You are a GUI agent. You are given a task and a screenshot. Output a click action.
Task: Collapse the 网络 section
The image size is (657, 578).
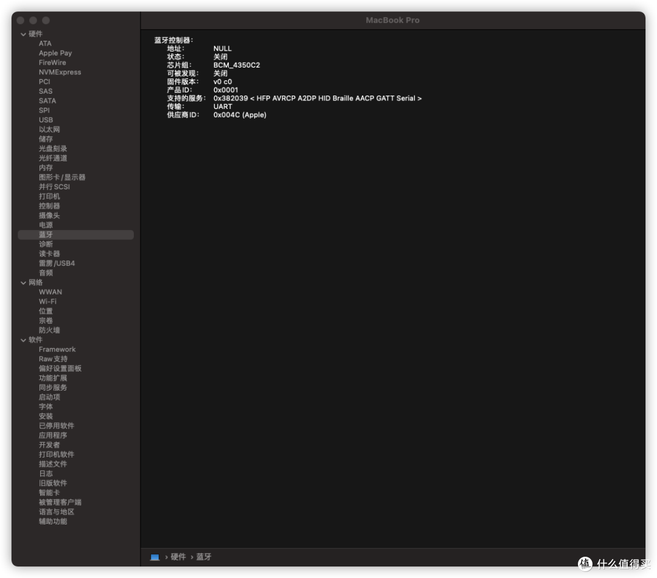(x=23, y=282)
